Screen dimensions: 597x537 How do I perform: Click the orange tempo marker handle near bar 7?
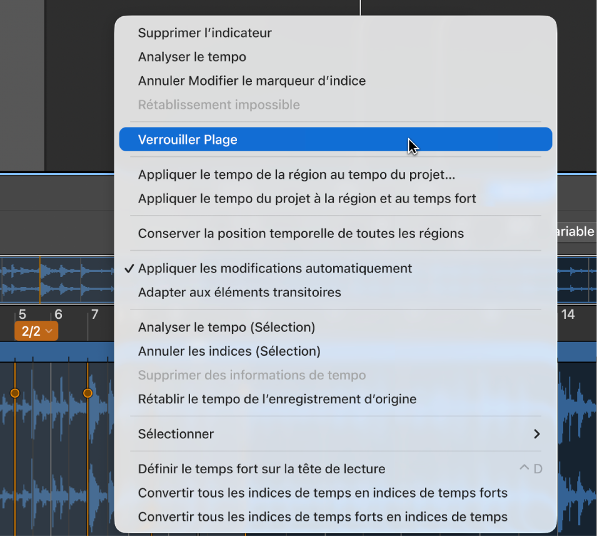coord(88,393)
